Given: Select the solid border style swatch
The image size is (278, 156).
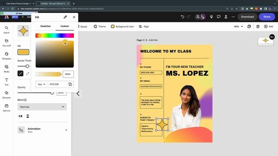Looking at the screenshot, I should point(20,73).
